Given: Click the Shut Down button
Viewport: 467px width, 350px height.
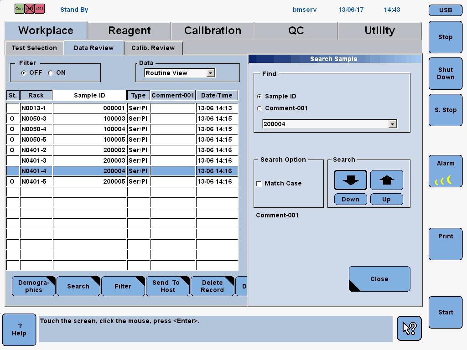Looking at the screenshot, I should pyautogui.click(x=446, y=73).
